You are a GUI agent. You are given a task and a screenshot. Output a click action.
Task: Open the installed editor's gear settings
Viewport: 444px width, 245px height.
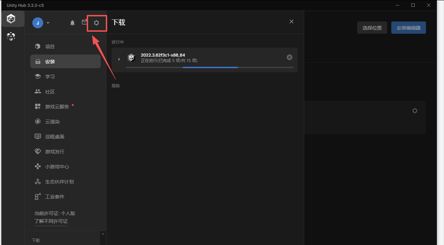tap(415, 111)
